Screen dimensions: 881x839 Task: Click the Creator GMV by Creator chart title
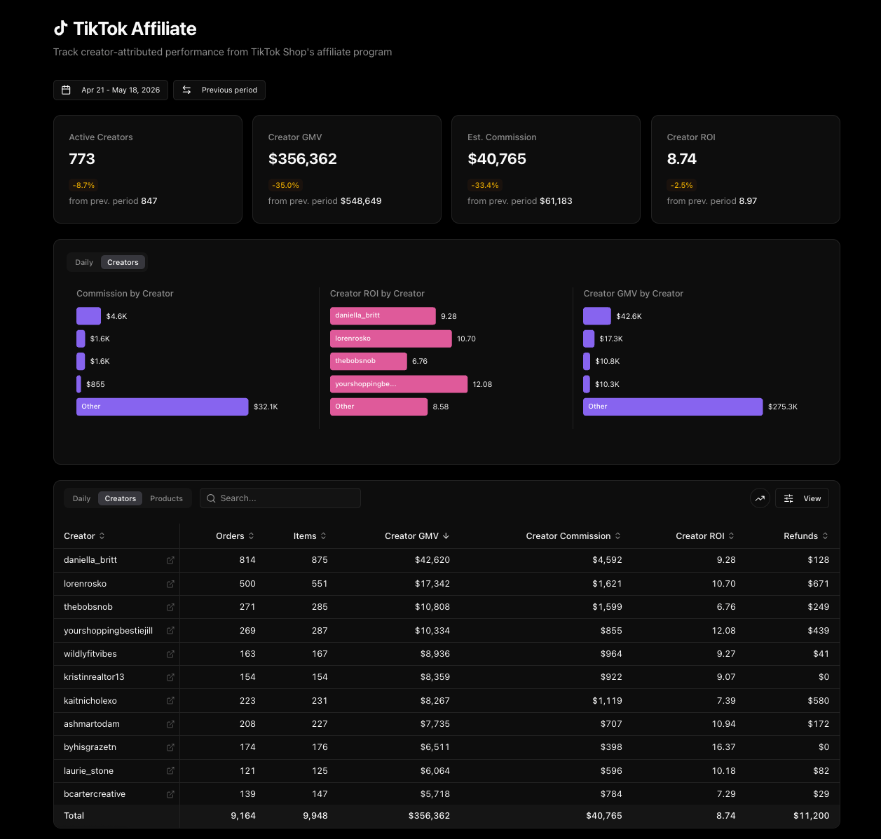[634, 294]
